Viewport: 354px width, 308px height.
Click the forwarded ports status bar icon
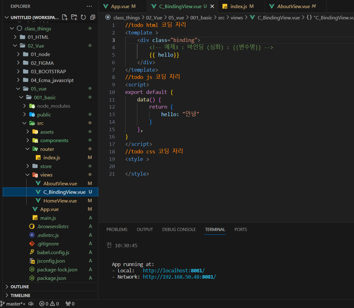tap(70, 304)
